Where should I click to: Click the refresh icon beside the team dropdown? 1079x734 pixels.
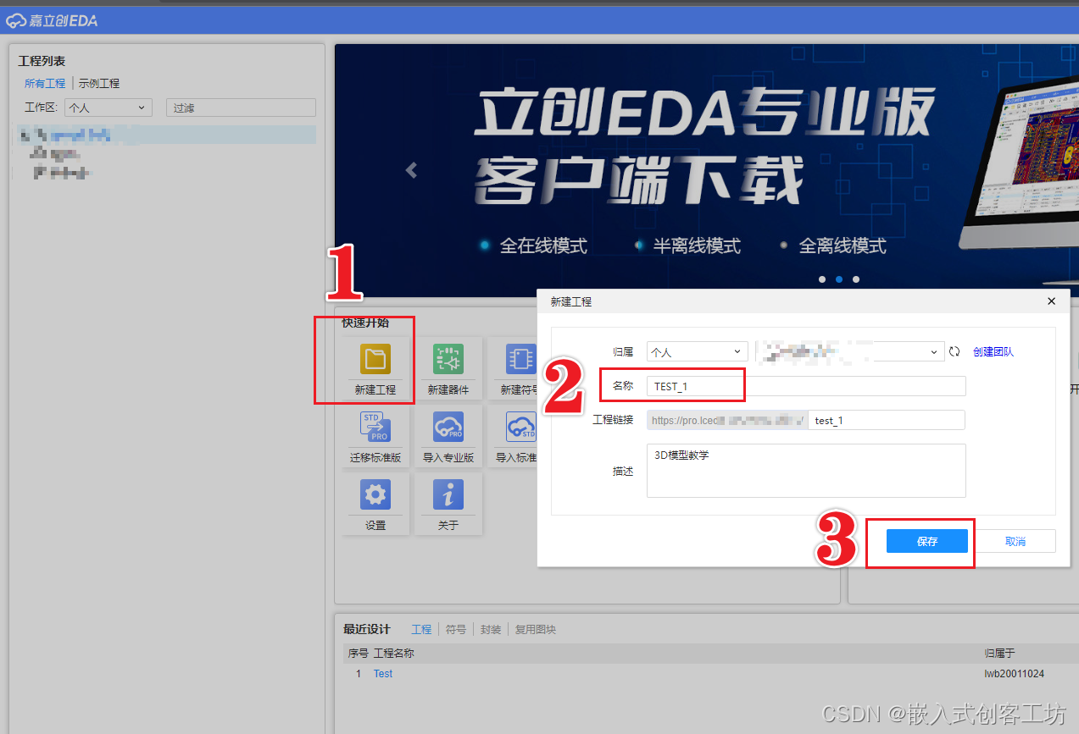point(954,351)
